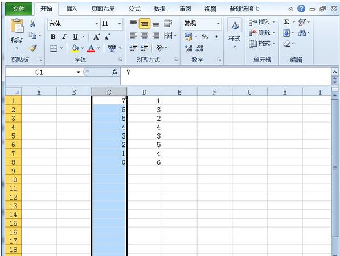
Task: Toggle middle vertical alignment
Action: (x=145, y=24)
